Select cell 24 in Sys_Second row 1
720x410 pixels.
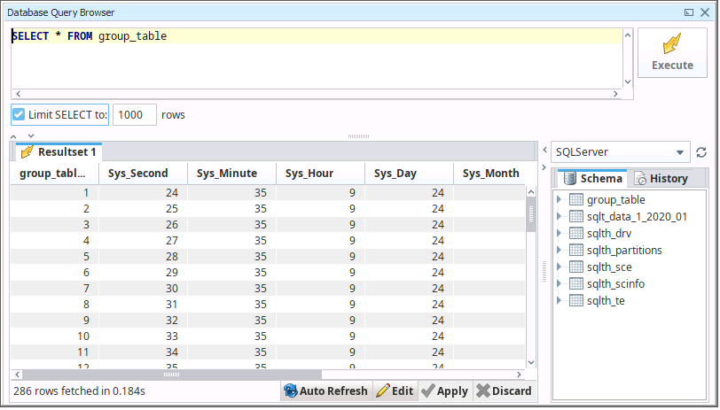pos(143,193)
